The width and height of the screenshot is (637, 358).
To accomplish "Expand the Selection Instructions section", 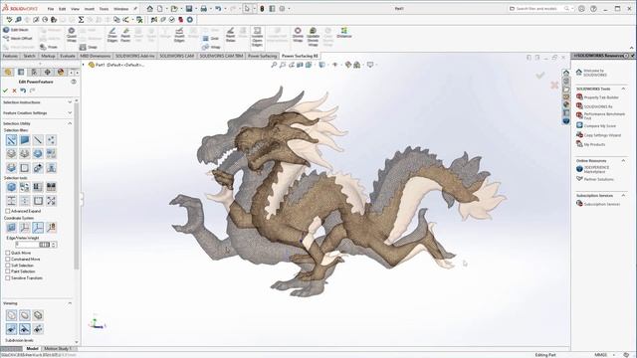I will coord(70,102).
